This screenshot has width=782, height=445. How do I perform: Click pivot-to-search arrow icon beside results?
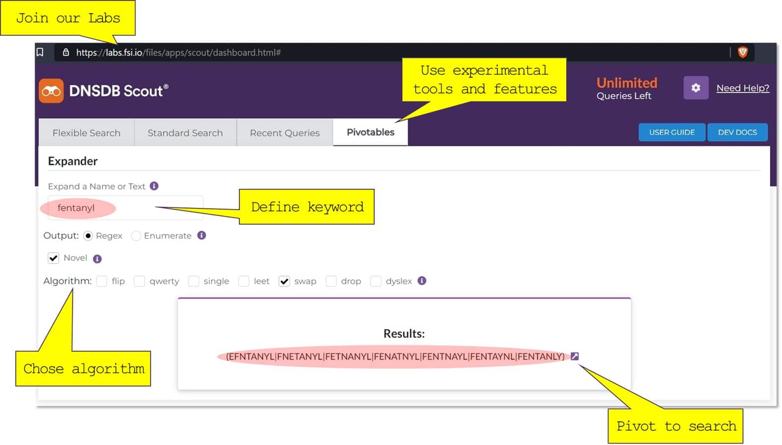(575, 356)
